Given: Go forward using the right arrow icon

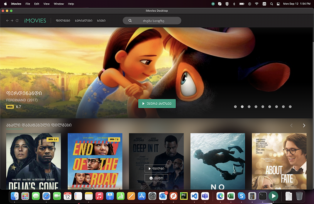Looking at the screenshot, I should 12,20.
